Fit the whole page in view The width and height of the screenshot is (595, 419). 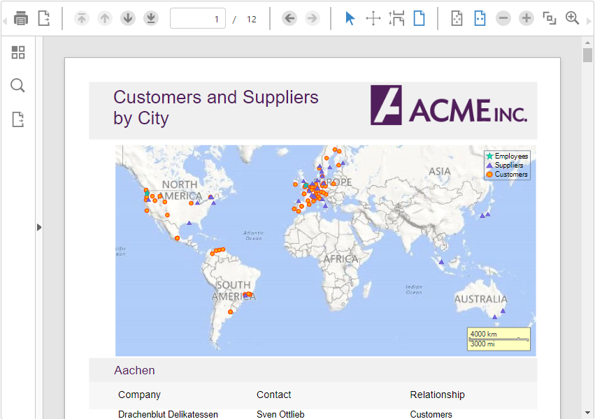tap(457, 18)
